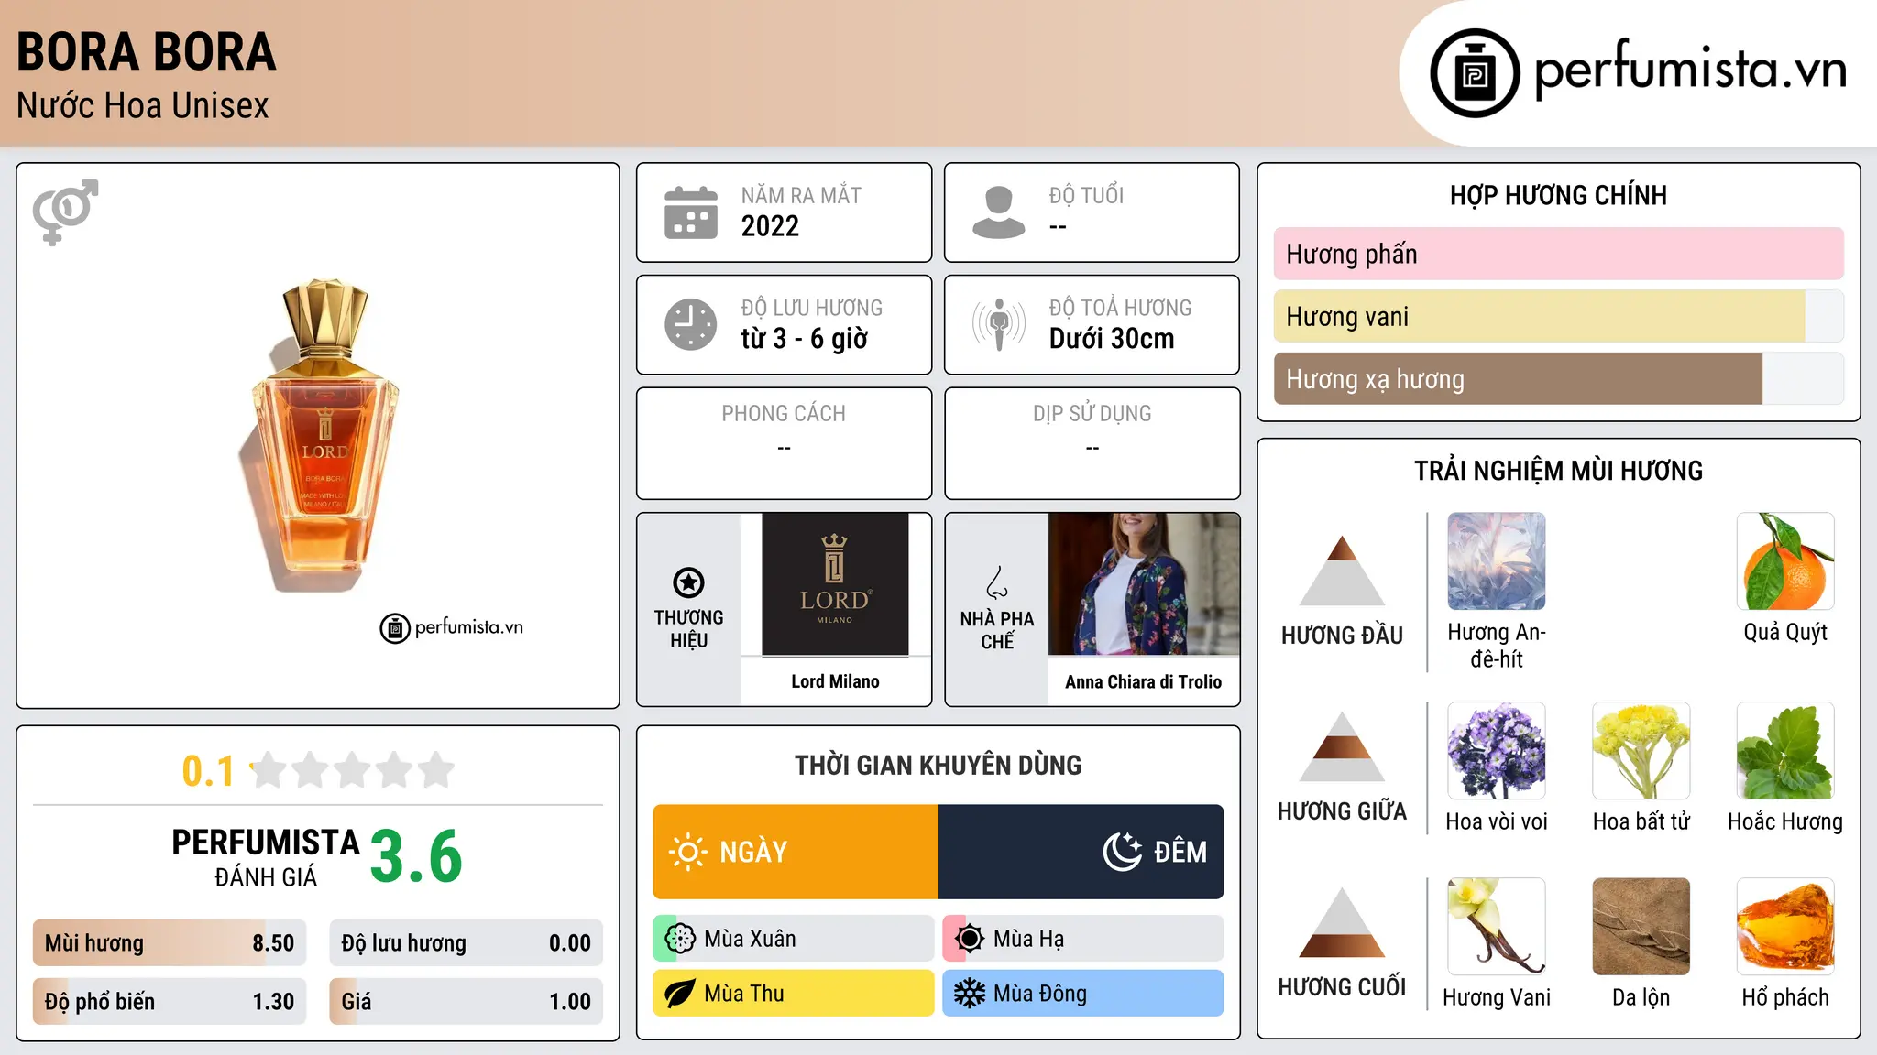Click the Trải nghiệm mùi hương heading

(1559, 472)
